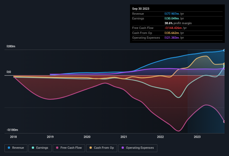Screen dimensions: 229x156
Task: Click the ₪21.383m operating expenses value
Action: tap(172, 38)
